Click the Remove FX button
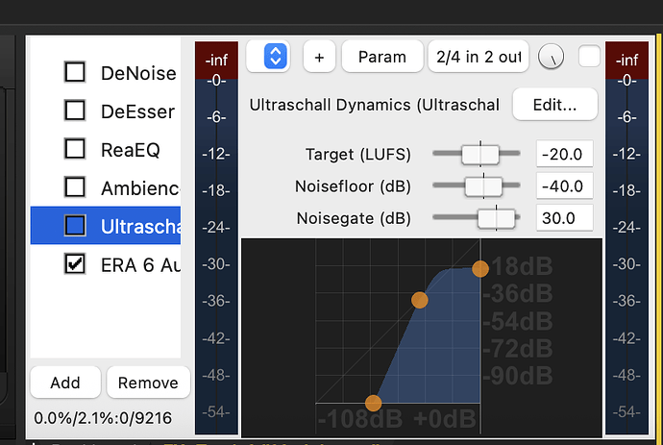The image size is (663, 445). coord(148,383)
